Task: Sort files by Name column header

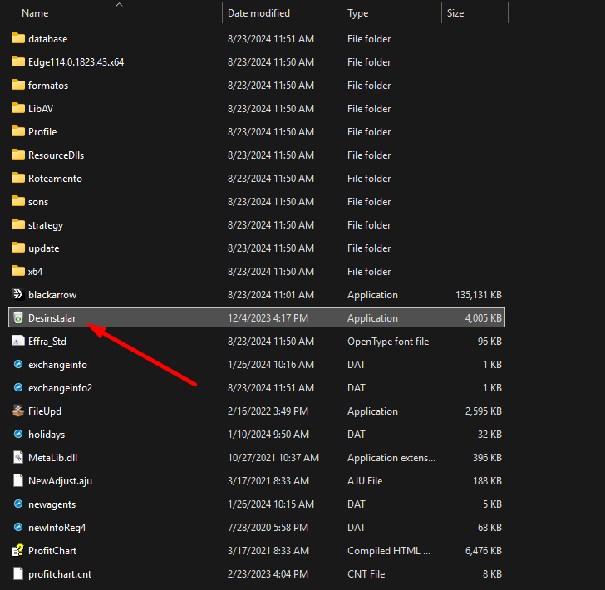Action: [x=35, y=13]
